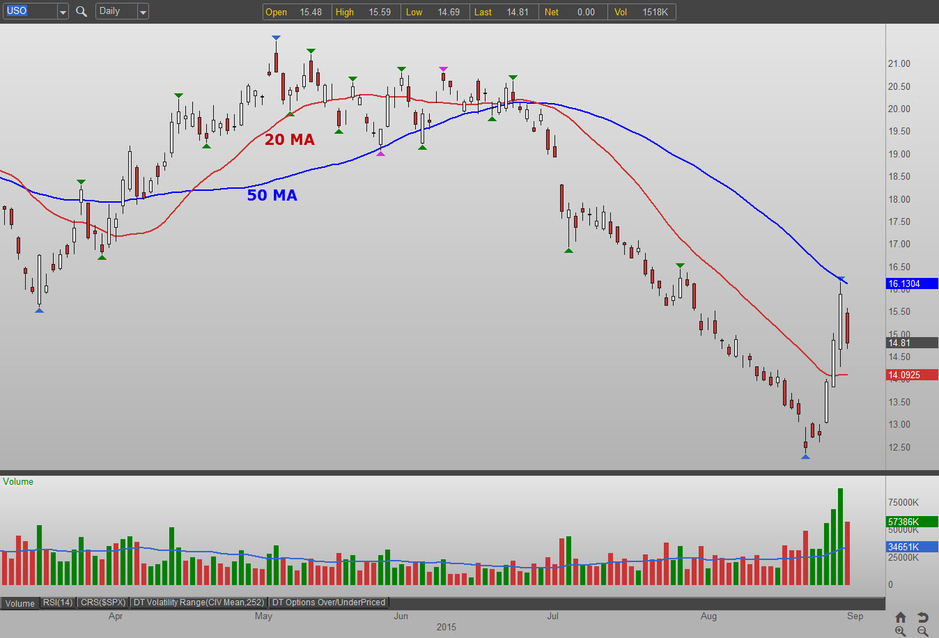Click the green triangle below the July gap-down candle
This screenshot has width=939, height=638.
click(568, 250)
